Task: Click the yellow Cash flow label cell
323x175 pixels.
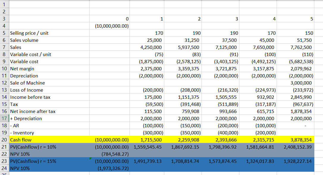Action: (21, 140)
